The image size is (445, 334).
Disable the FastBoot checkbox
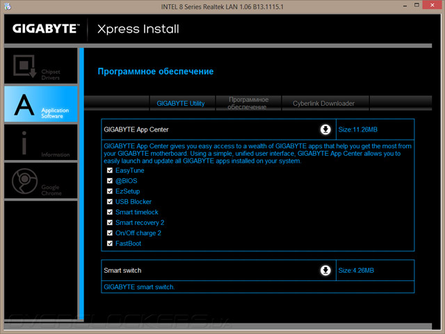(x=110, y=244)
